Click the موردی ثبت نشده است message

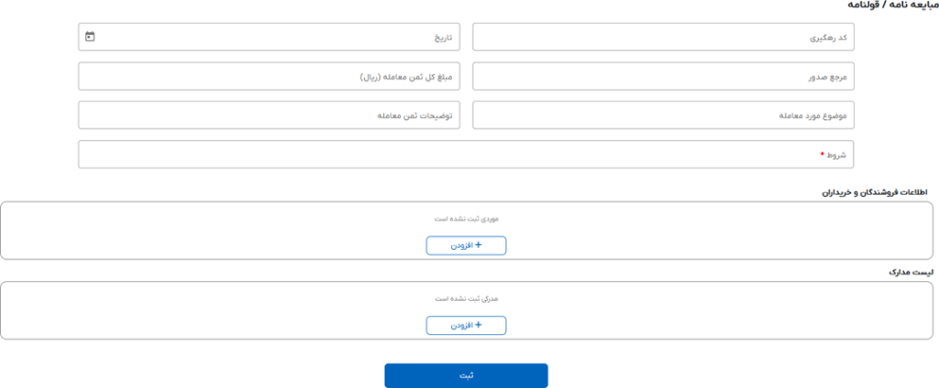[466, 219]
